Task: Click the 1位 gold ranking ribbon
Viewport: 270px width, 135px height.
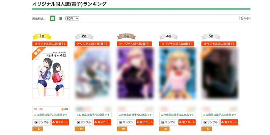Action: tap(42, 36)
